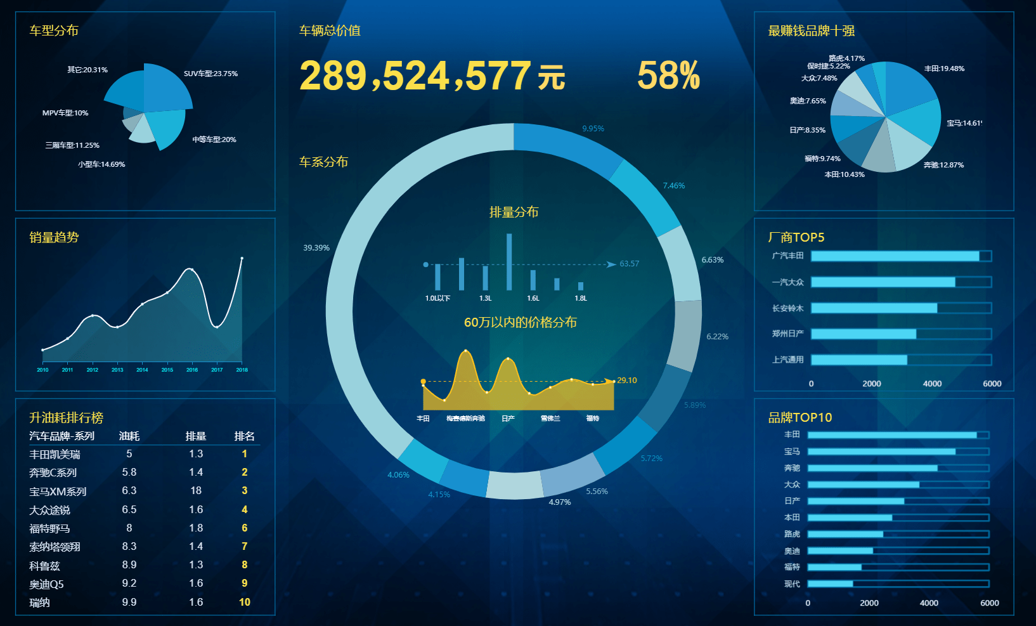Click the 289,524,577 元 total value figure
This screenshot has width=1036, height=626.
[x=432, y=76]
